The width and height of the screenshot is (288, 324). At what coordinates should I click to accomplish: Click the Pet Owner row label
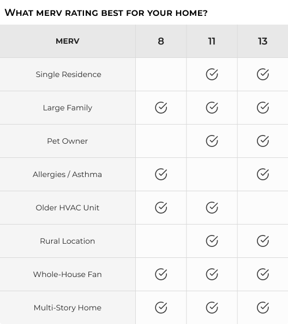[68, 141]
